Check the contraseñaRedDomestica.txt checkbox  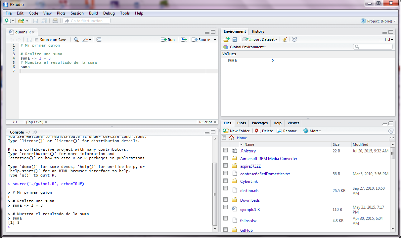click(225, 173)
